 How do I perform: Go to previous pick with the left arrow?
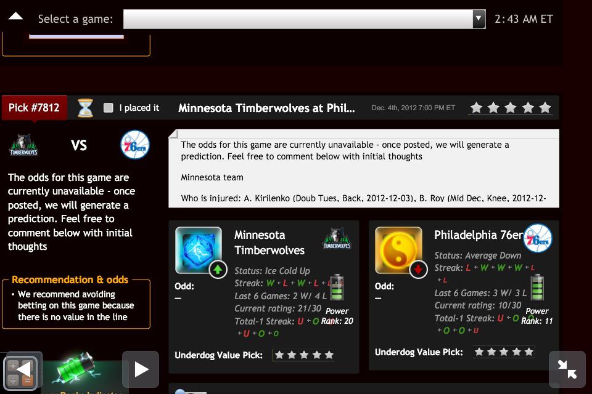[x=23, y=369]
